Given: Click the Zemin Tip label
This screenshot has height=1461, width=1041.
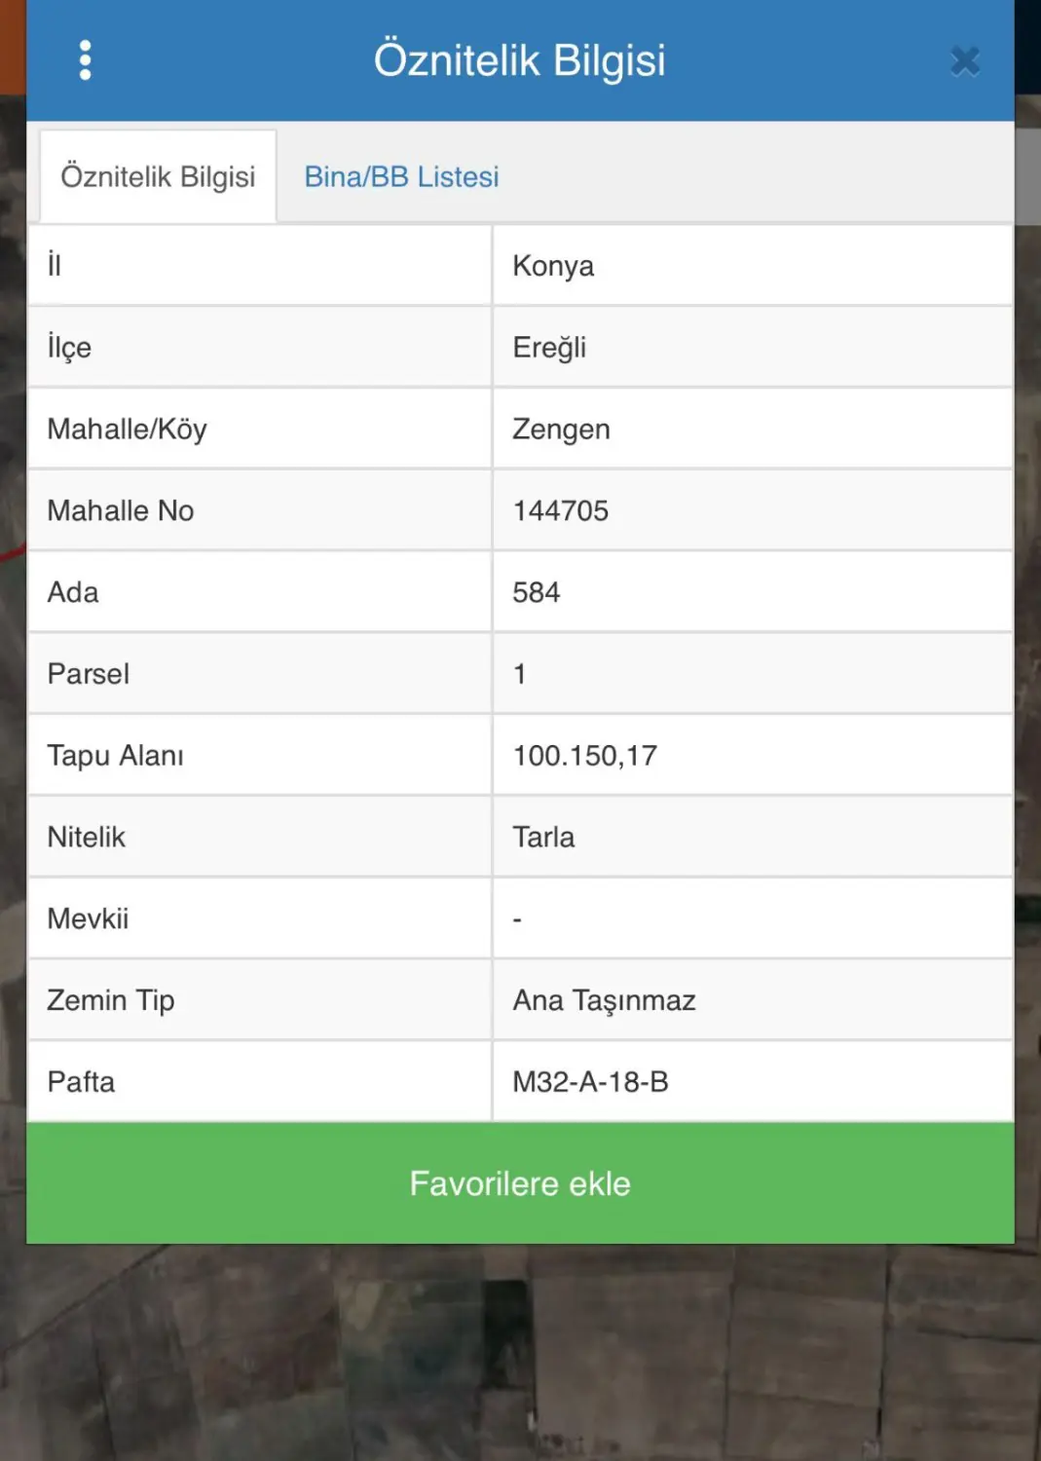Looking at the screenshot, I should [110, 1000].
